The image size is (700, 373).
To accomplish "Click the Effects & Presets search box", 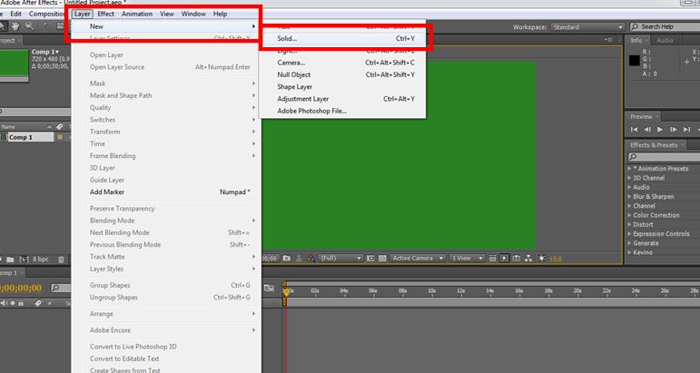I will [x=664, y=157].
